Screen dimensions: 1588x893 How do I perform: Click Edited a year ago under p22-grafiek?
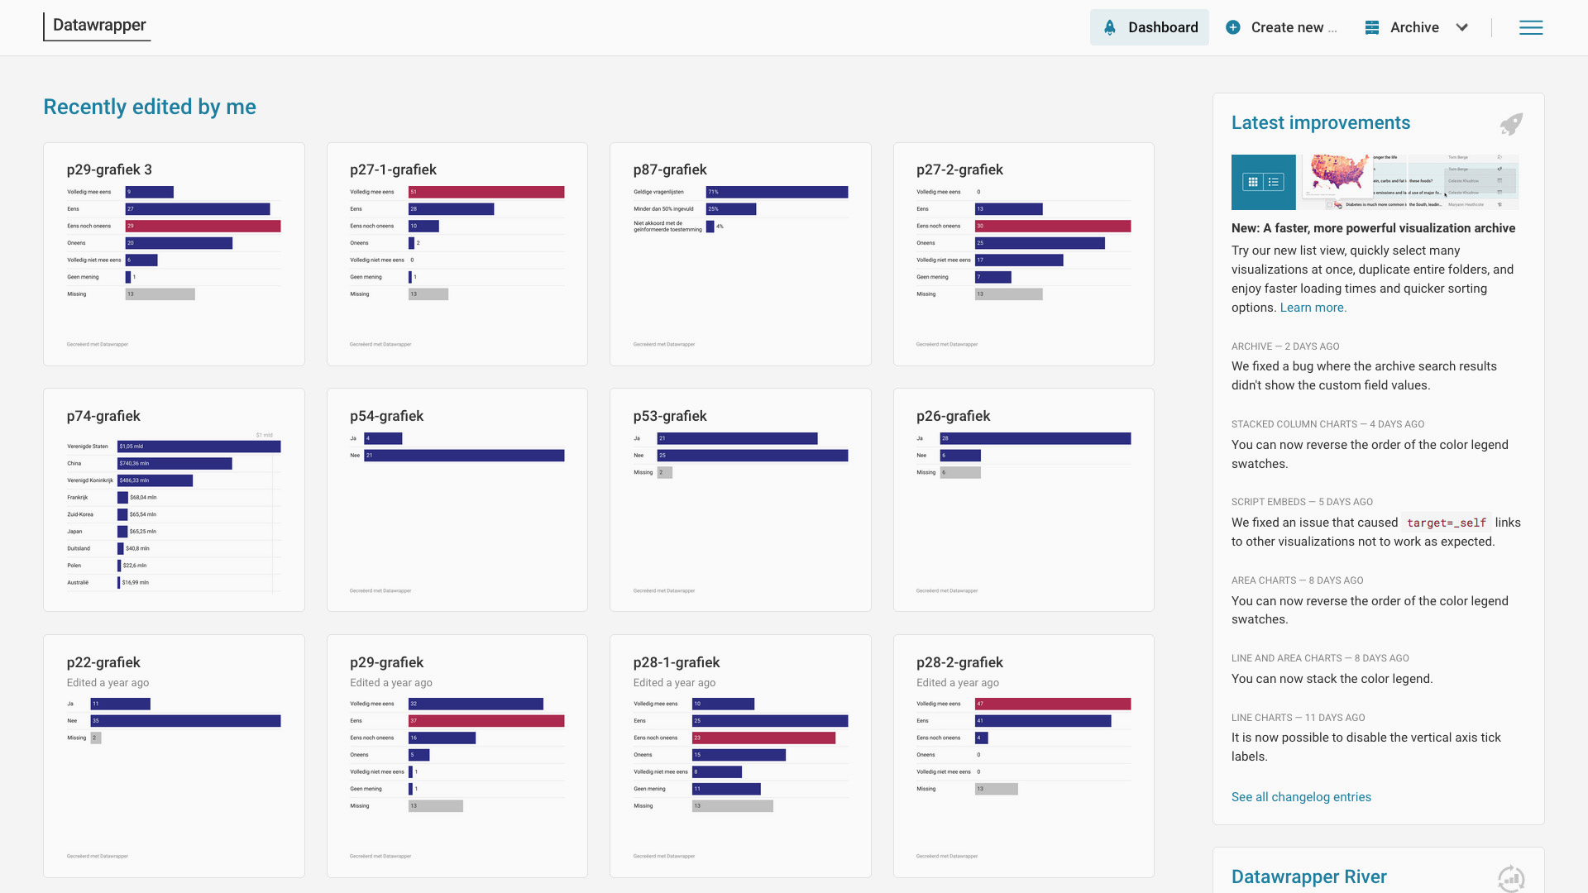(x=108, y=683)
